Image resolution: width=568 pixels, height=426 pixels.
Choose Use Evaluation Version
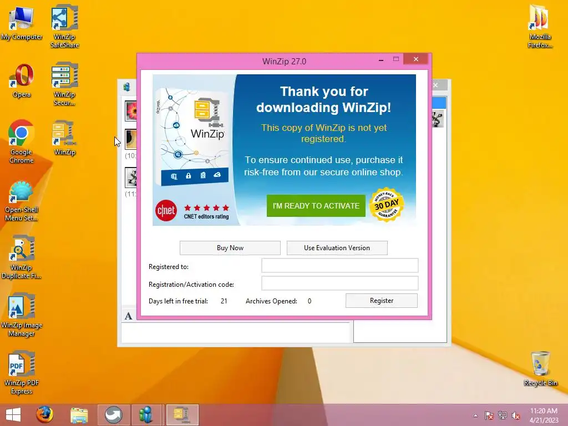pos(337,248)
